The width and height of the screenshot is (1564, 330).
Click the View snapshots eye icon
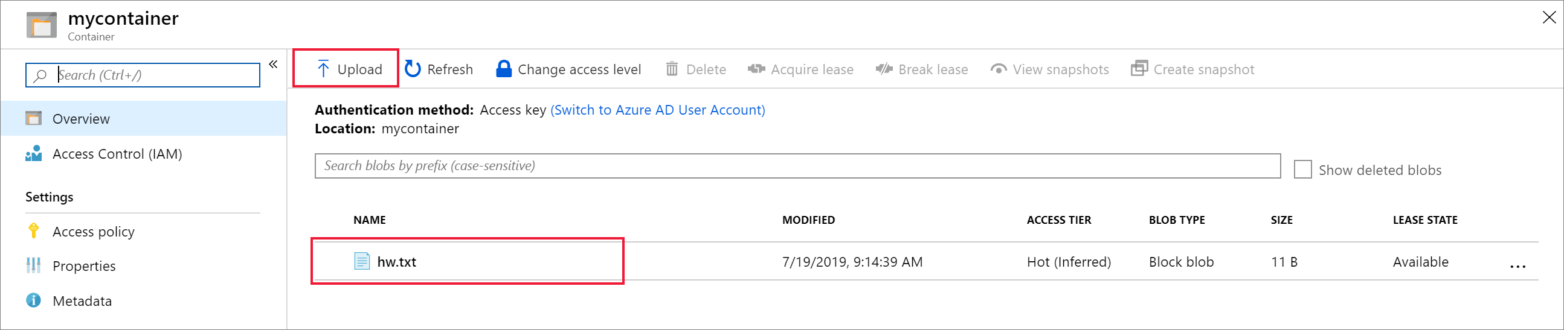998,69
